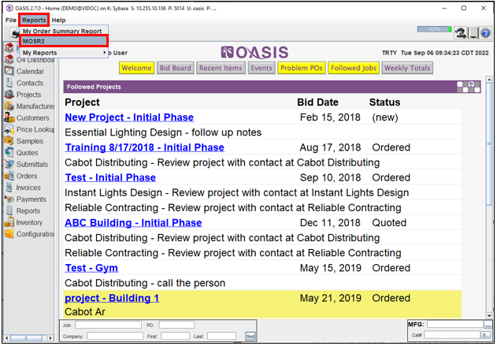
Task: Click the Reports menu
Action: point(34,20)
